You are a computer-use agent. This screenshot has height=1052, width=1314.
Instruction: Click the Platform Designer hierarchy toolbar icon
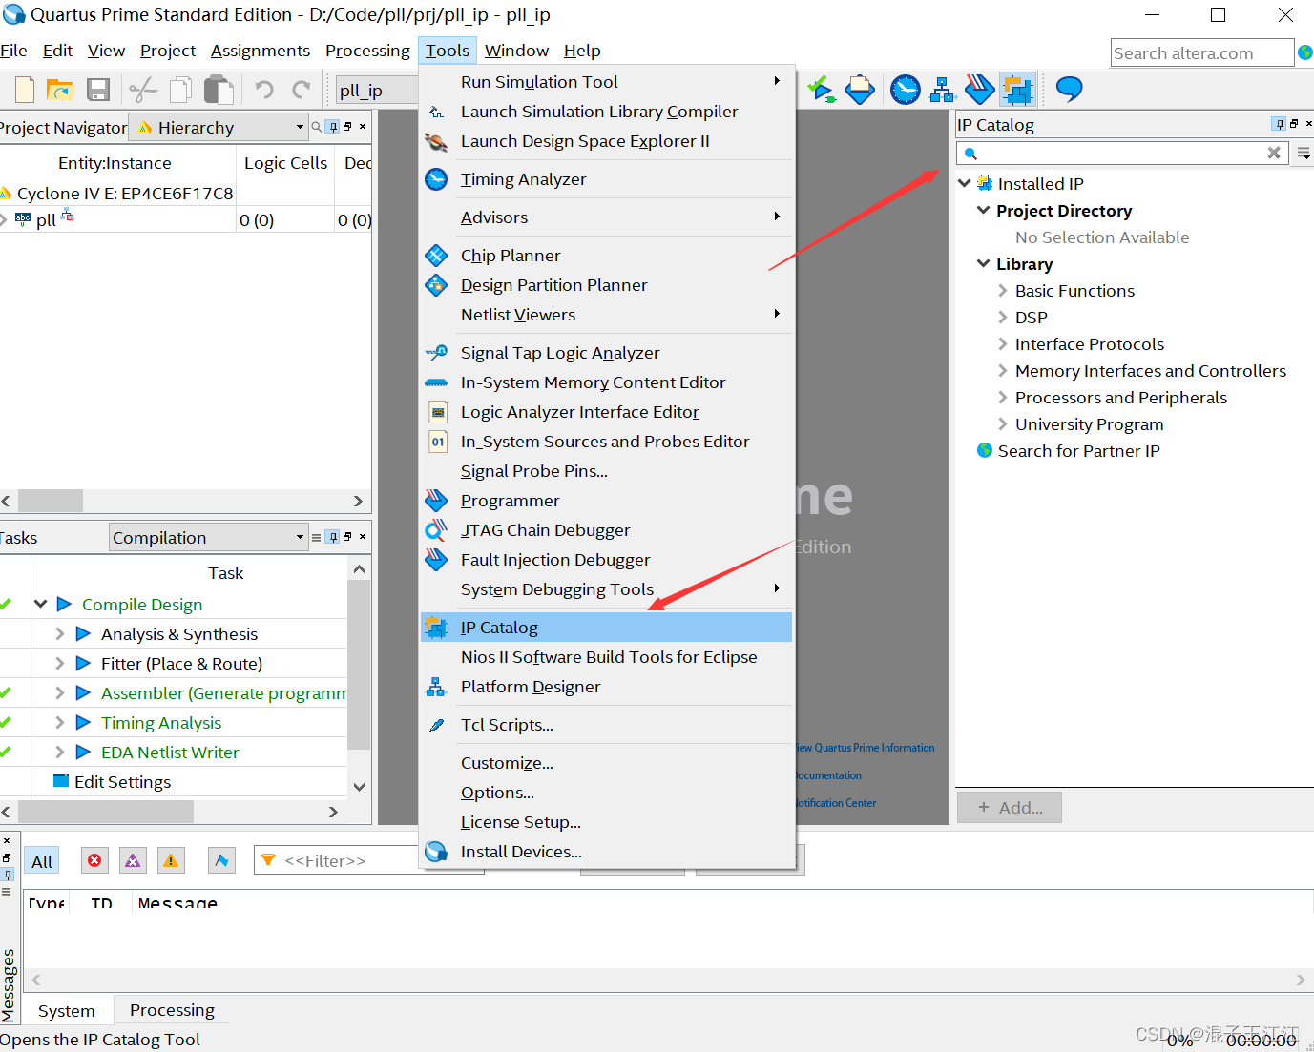pyautogui.click(x=943, y=90)
